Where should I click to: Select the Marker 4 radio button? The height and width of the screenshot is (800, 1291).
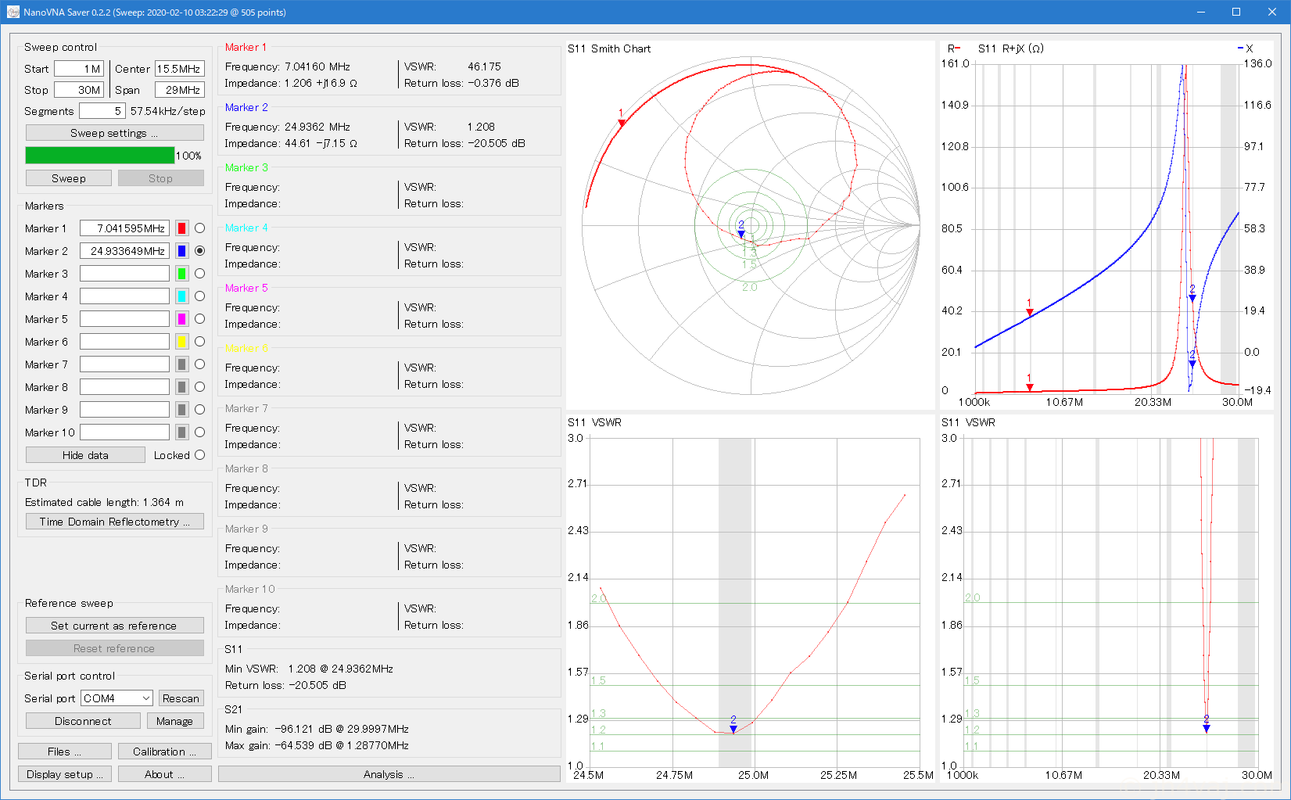pos(200,296)
